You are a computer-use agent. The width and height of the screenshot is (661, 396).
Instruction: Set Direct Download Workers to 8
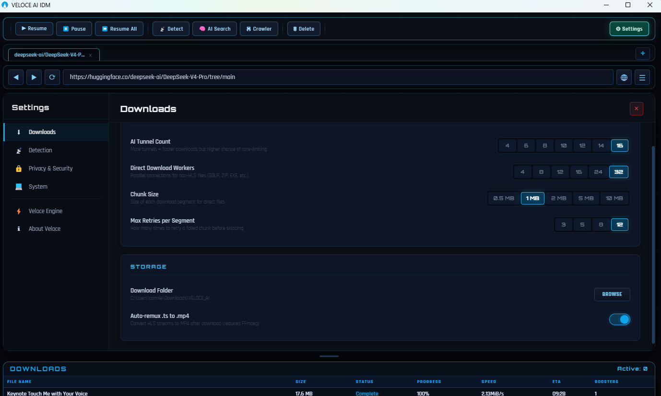coord(541,172)
